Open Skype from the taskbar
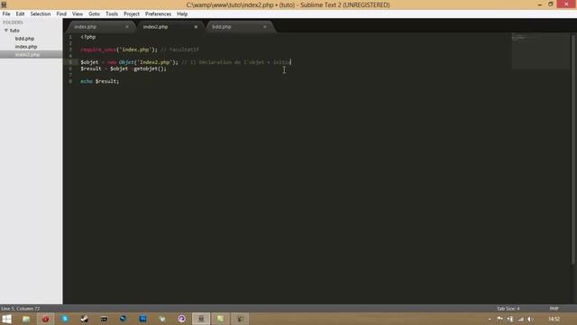 coord(65,319)
